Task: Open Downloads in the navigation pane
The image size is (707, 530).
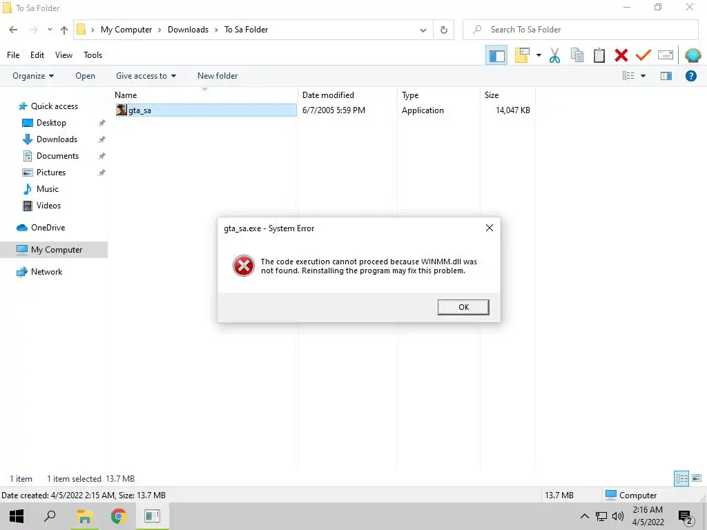Action: 57,139
